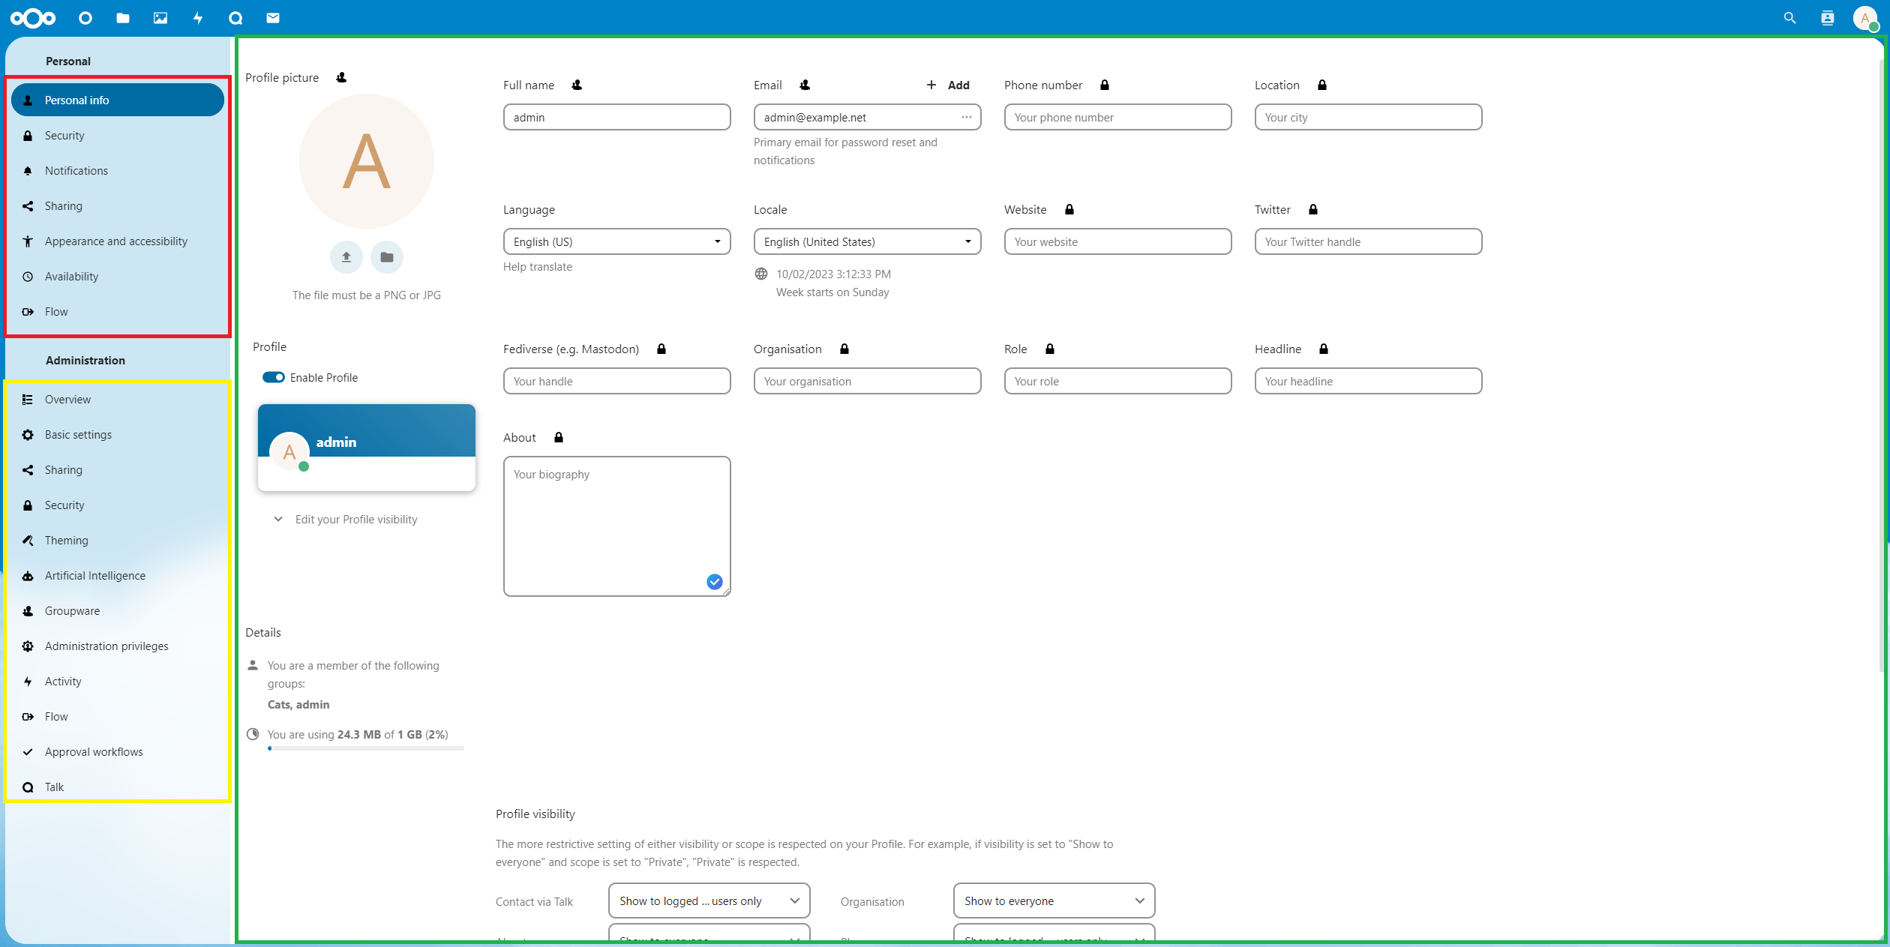Change Full name scope via its federation icon

pos(577,85)
